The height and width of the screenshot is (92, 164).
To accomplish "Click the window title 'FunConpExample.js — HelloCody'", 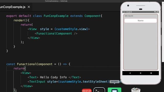I will pos(56,1).
